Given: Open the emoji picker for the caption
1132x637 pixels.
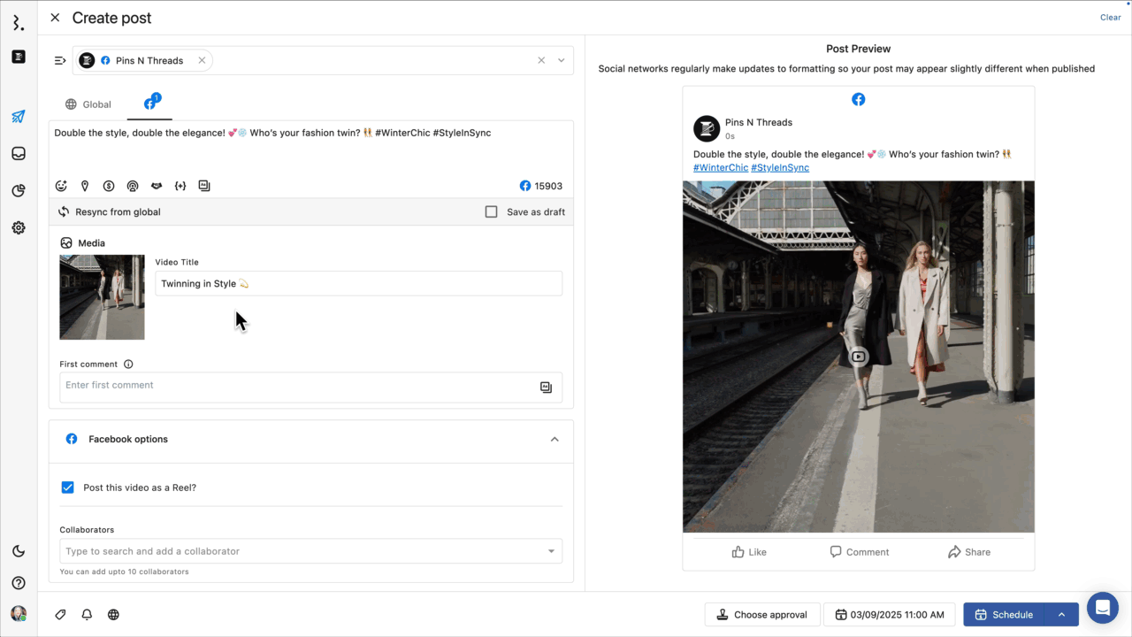Looking at the screenshot, I should (x=61, y=186).
